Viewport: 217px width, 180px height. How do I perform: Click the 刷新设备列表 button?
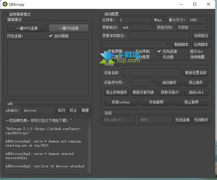click(x=143, y=92)
